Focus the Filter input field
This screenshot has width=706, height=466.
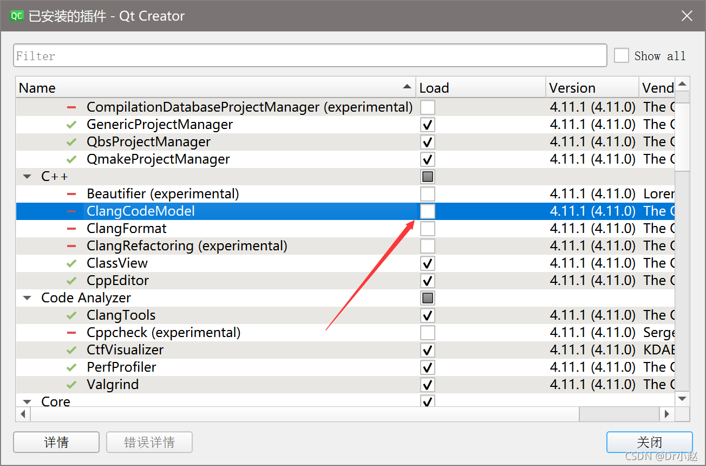click(x=310, y=55)
